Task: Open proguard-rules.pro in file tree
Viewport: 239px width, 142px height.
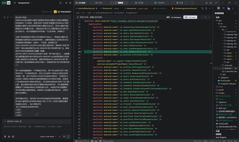Action: tap(228, 84)
